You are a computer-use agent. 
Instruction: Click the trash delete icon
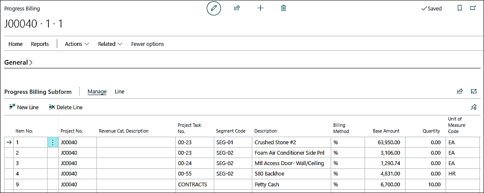[x=284, y=8]
